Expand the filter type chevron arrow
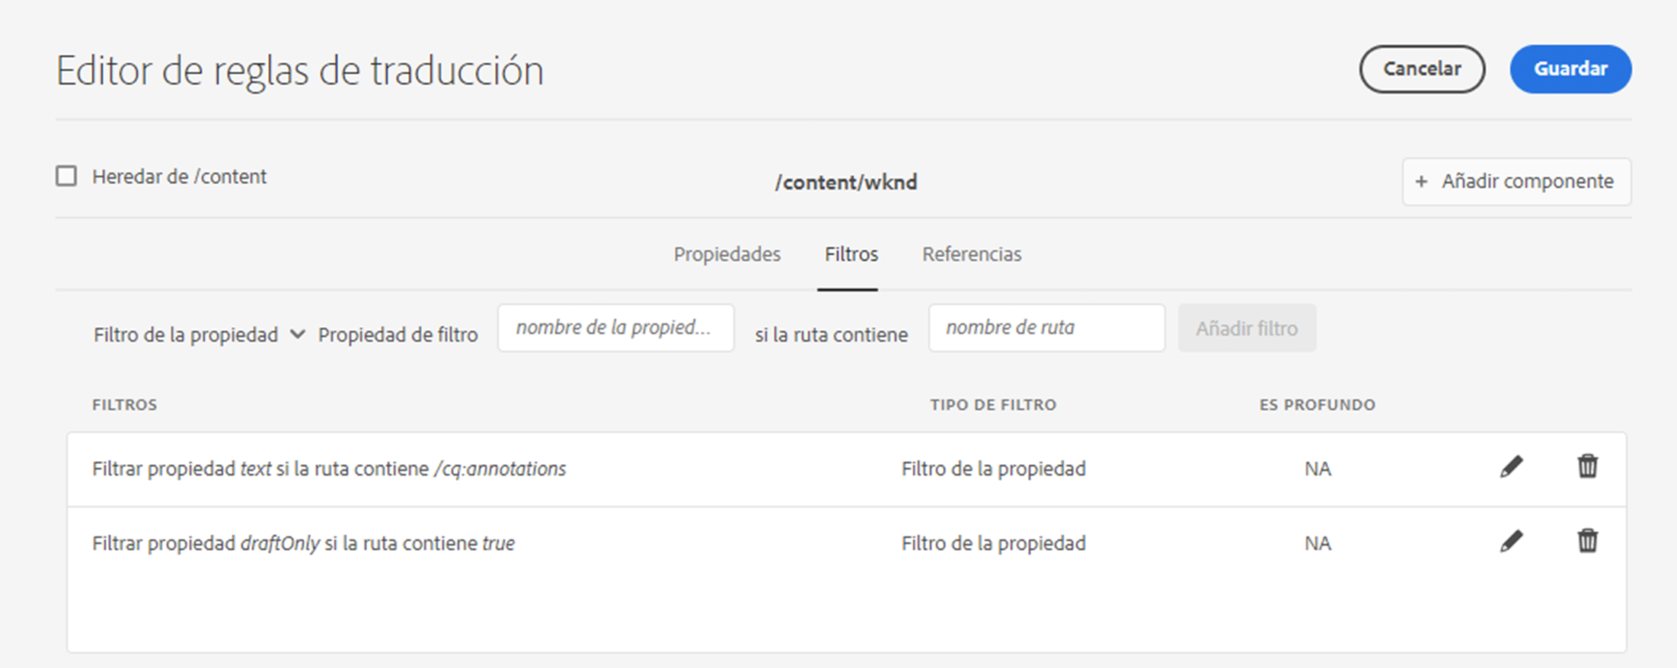Image resolution: width=1677 pixels, height=668 pixels. (298, 334)
